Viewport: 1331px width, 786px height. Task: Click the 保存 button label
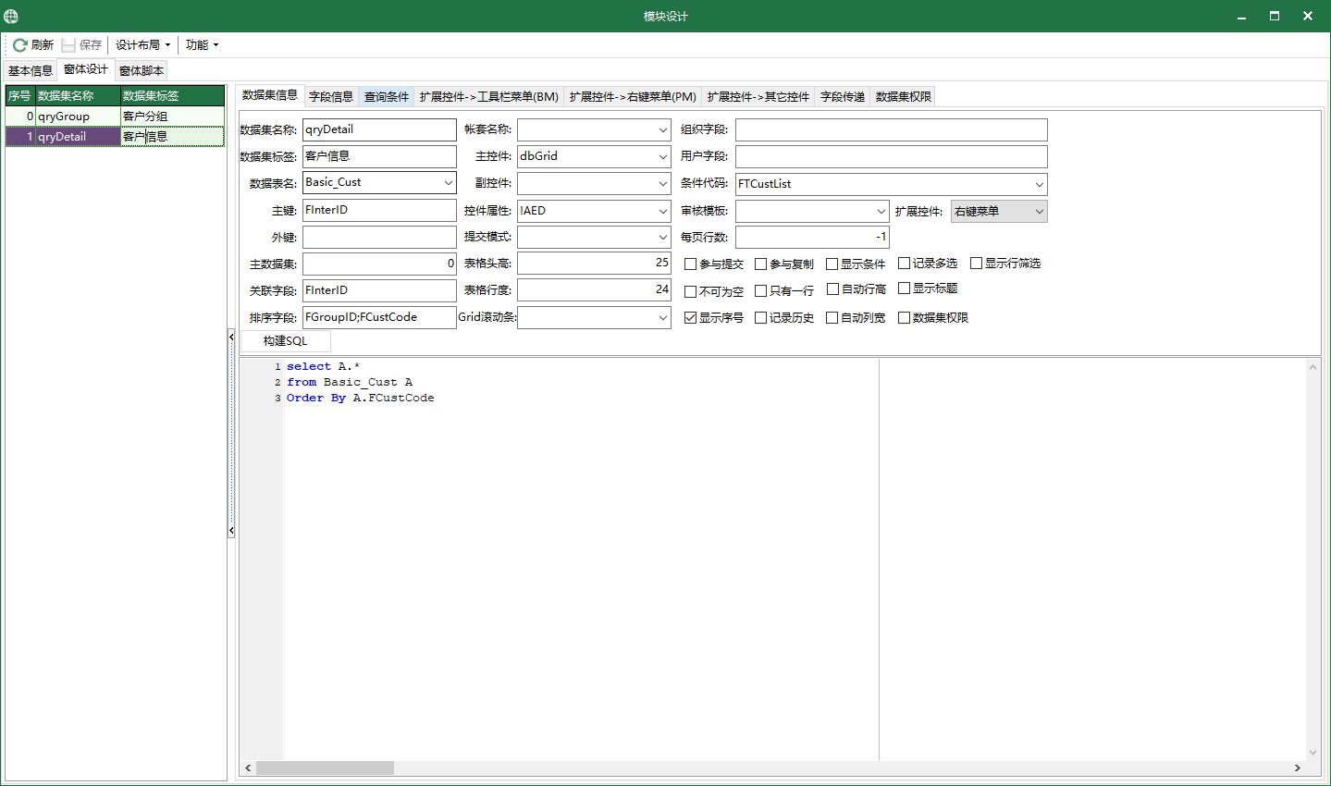[x=91, y=44]
